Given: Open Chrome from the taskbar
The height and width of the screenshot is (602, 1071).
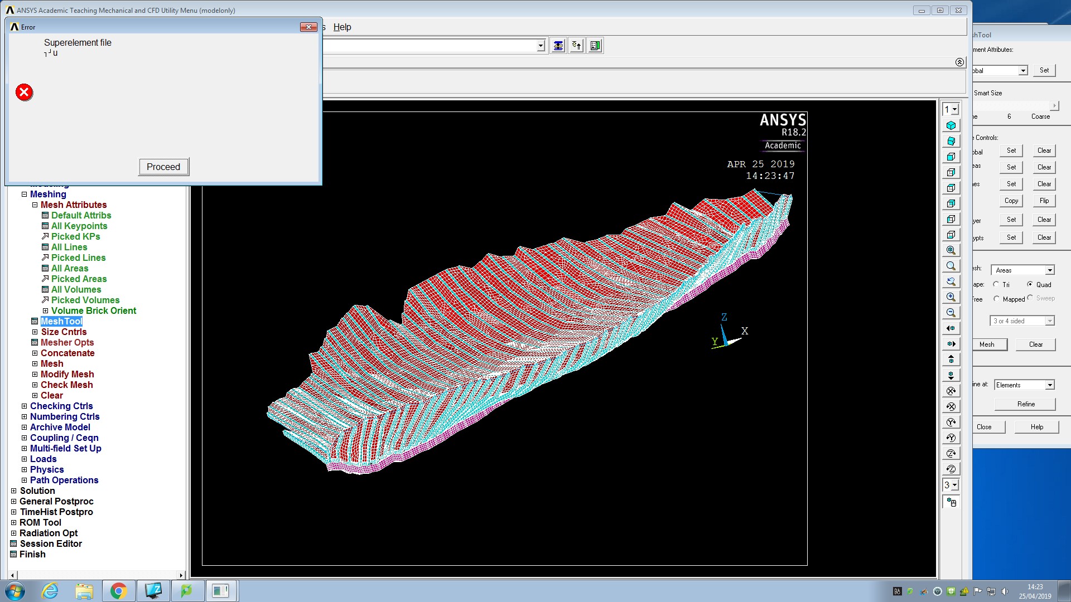Looking at the screenshot, I should 118,591.
